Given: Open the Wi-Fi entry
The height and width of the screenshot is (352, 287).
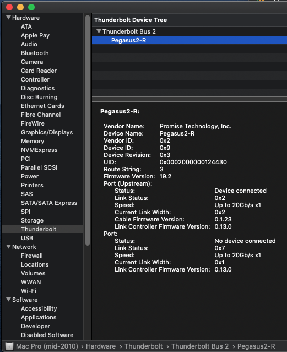Looking at the screenshot, I should click(x=28, y=291).
